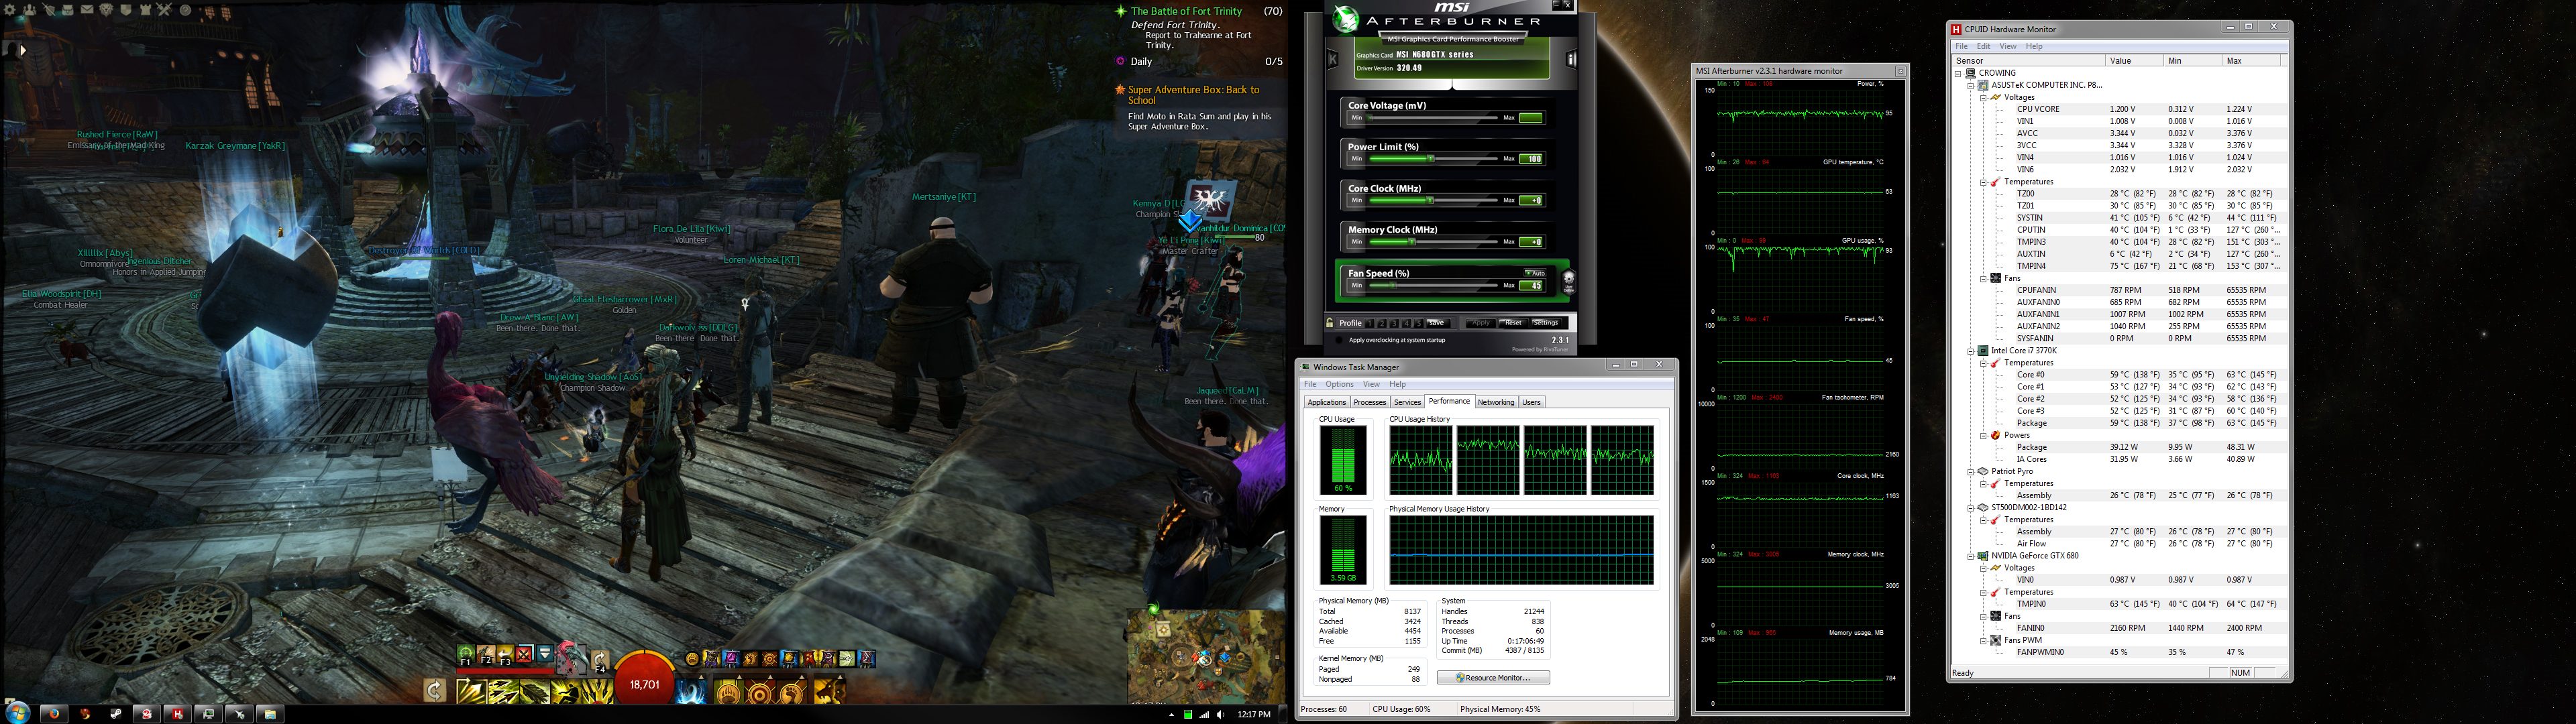Click the Afterburner Kombustor K button

click(x=1333, y=59)
